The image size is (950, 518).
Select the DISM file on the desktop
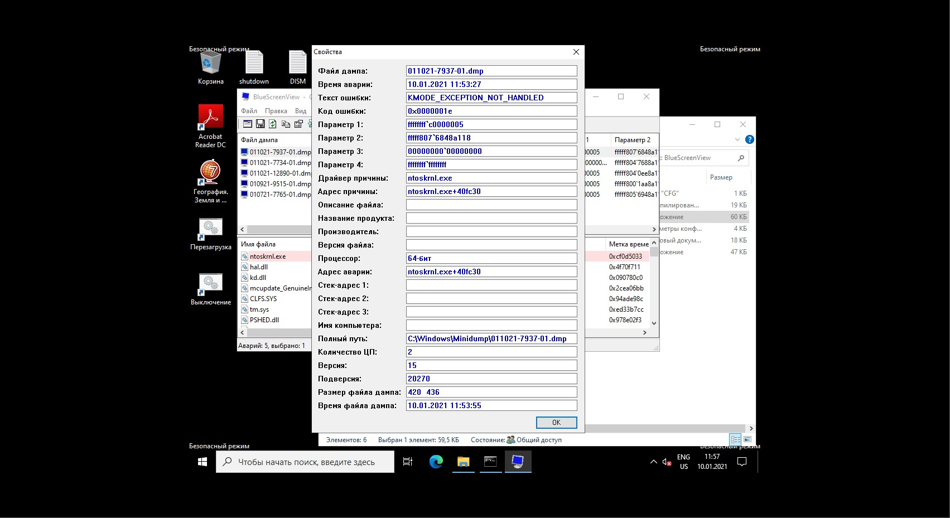pyautogui.click(x=297, y=67)
